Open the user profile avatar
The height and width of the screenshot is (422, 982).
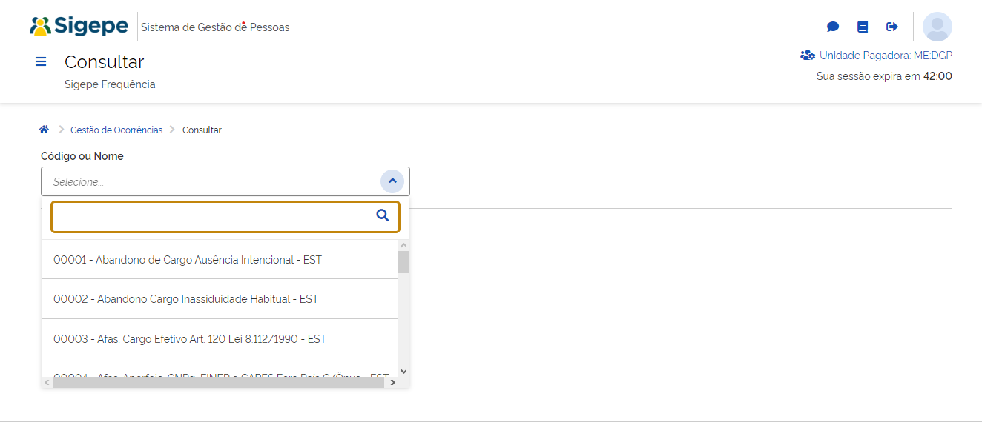(x=937, y=27)
